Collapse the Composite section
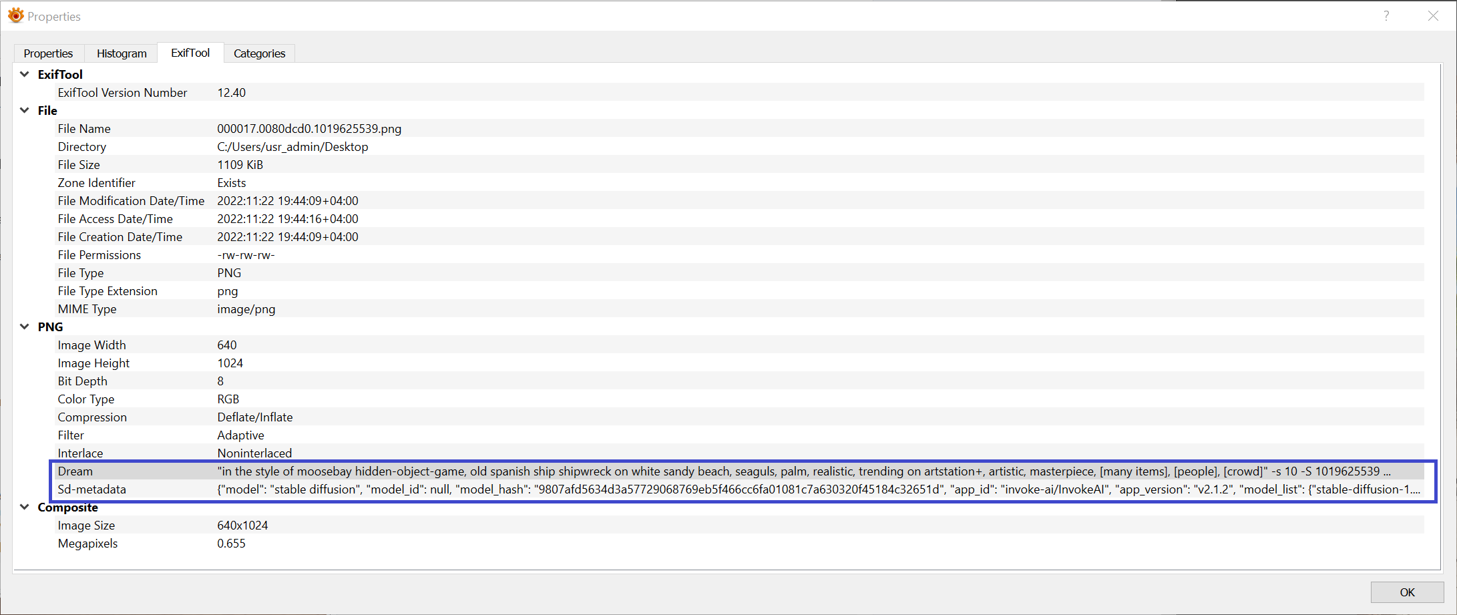This screenshot has width=1457, height=615. click(25, 507)
